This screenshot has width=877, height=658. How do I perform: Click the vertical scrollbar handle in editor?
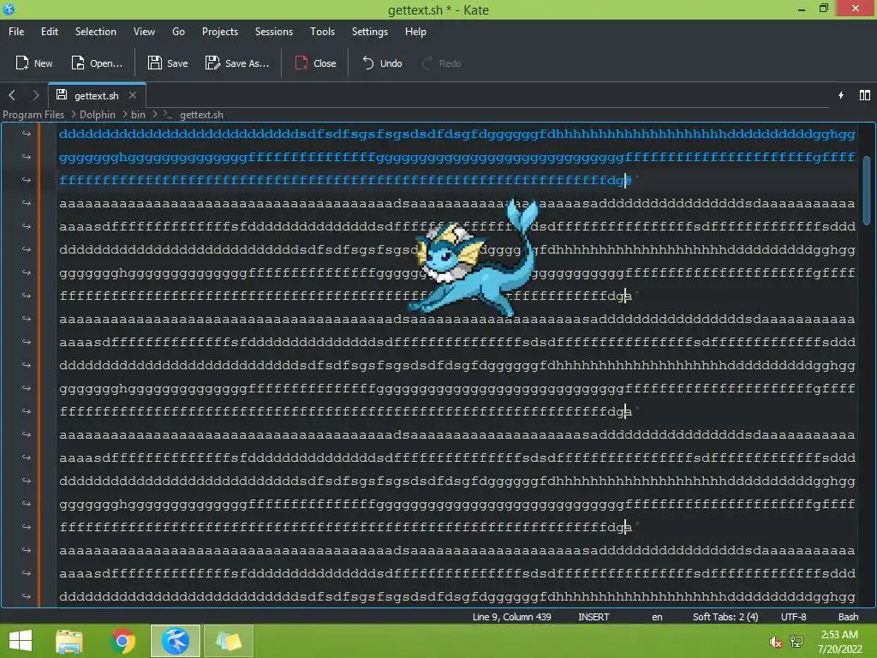[867, 190]
